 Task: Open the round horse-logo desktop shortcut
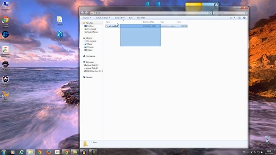click(x=6, y=81)
